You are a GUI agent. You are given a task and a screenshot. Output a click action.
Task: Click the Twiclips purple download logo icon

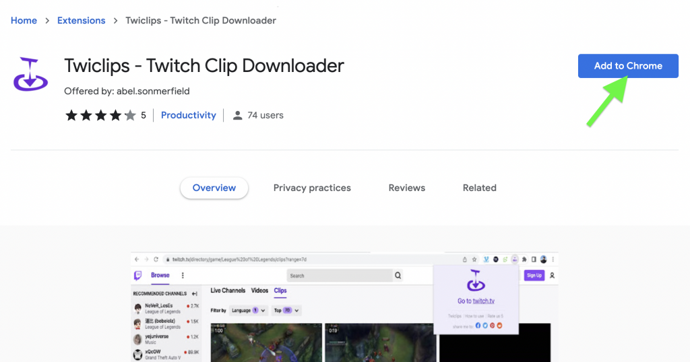[x=30, y=74]
